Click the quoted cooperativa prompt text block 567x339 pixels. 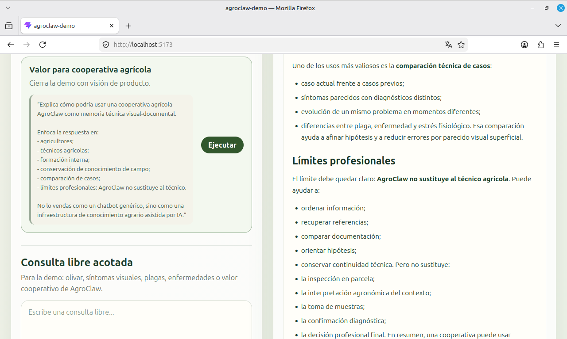pos(112,160)
